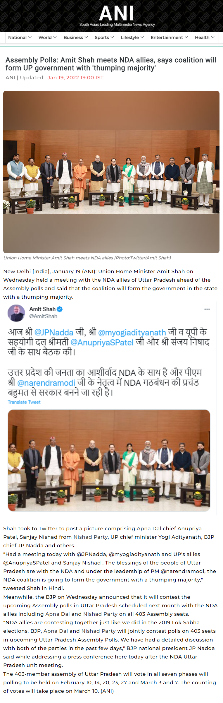Open the main article photo of NDA allies

point(111,172)
